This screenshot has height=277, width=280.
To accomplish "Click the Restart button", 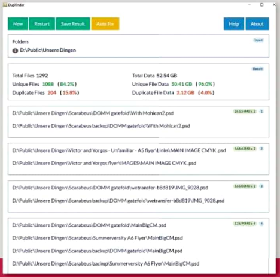I will coord(42,24).
